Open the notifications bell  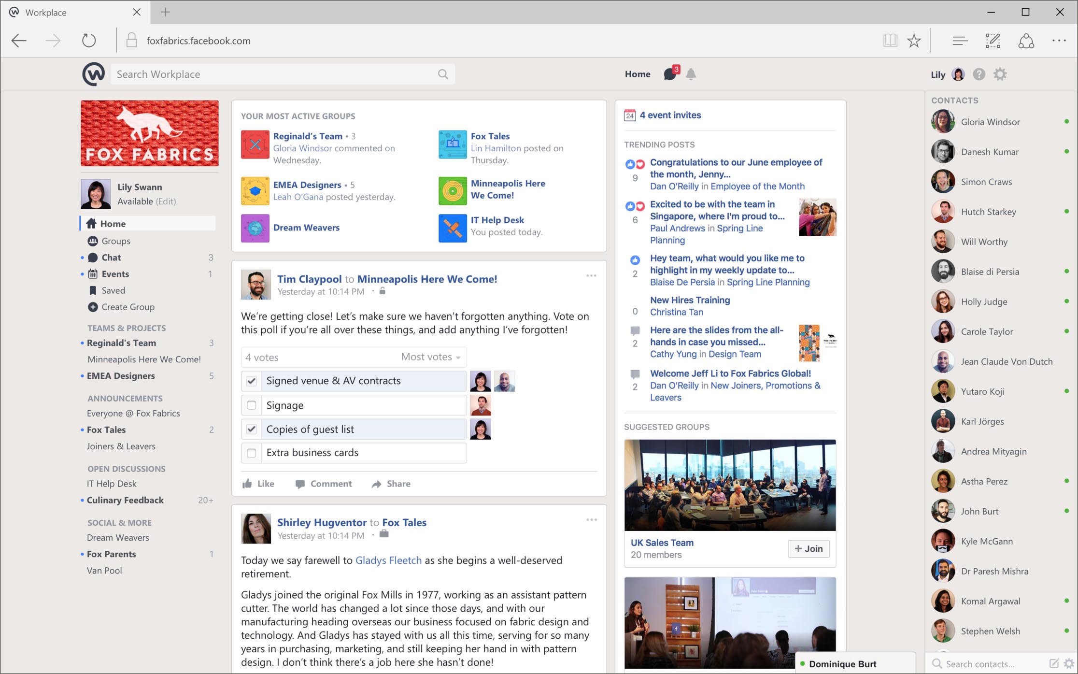(x=691, y=74)
